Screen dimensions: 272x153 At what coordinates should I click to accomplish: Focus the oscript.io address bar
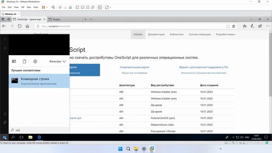pos(130,26)
